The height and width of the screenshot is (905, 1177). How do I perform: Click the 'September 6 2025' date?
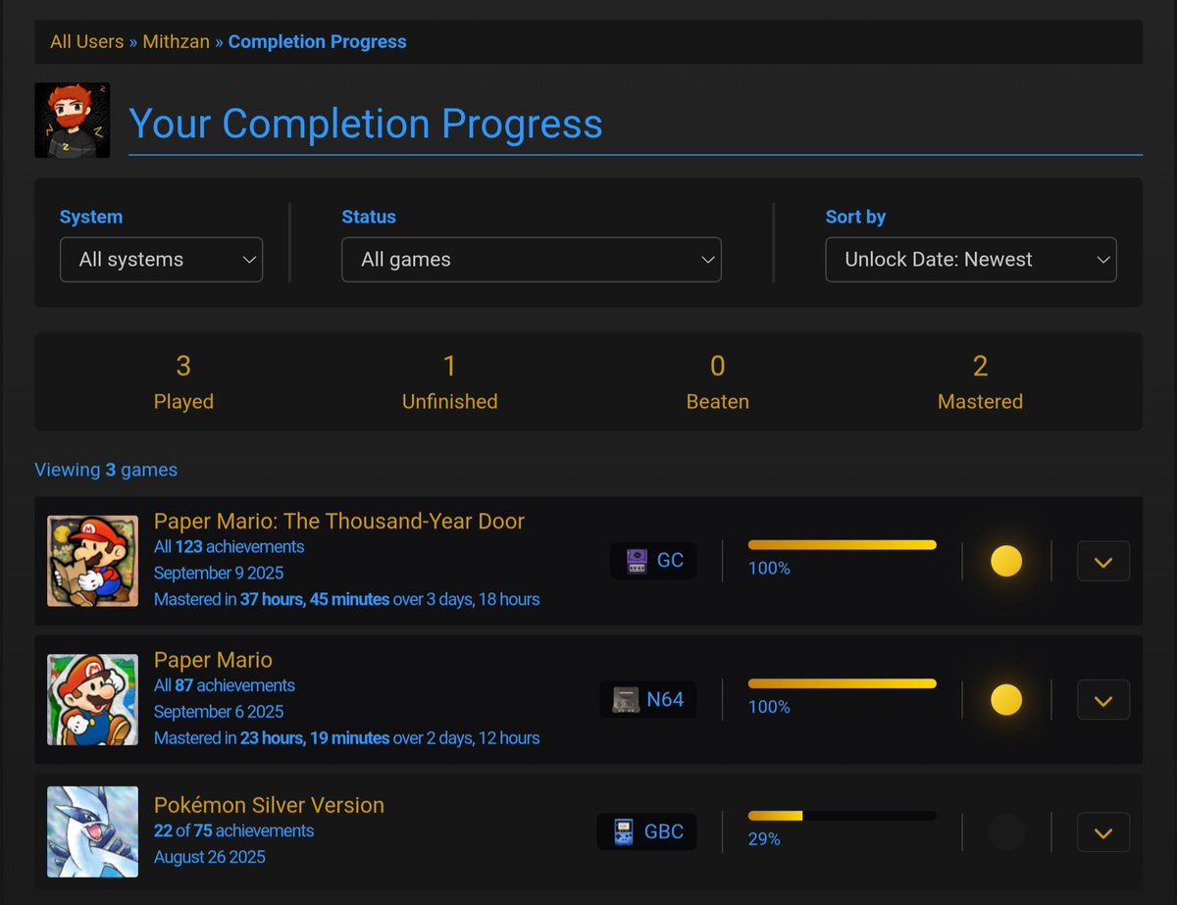click(219, 712)
